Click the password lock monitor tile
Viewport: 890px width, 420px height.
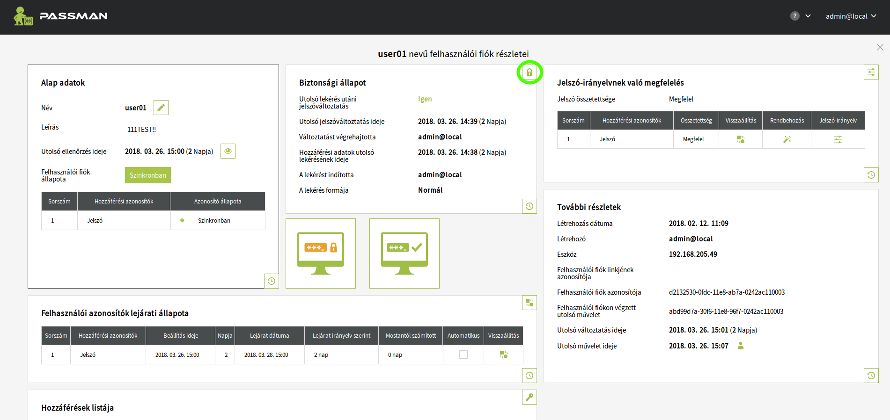pos(321,253)
